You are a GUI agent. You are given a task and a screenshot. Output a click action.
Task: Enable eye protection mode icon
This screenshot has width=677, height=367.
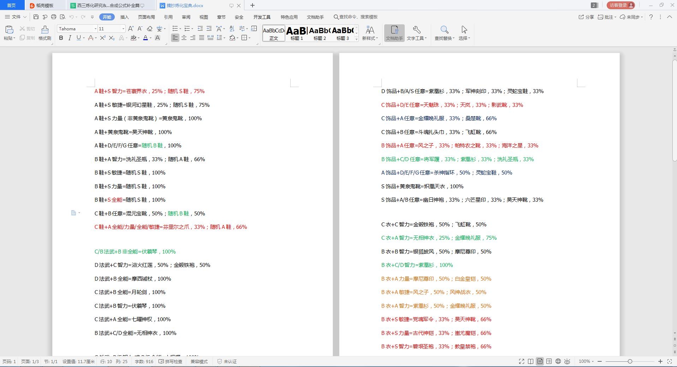(x=567, y=361)
